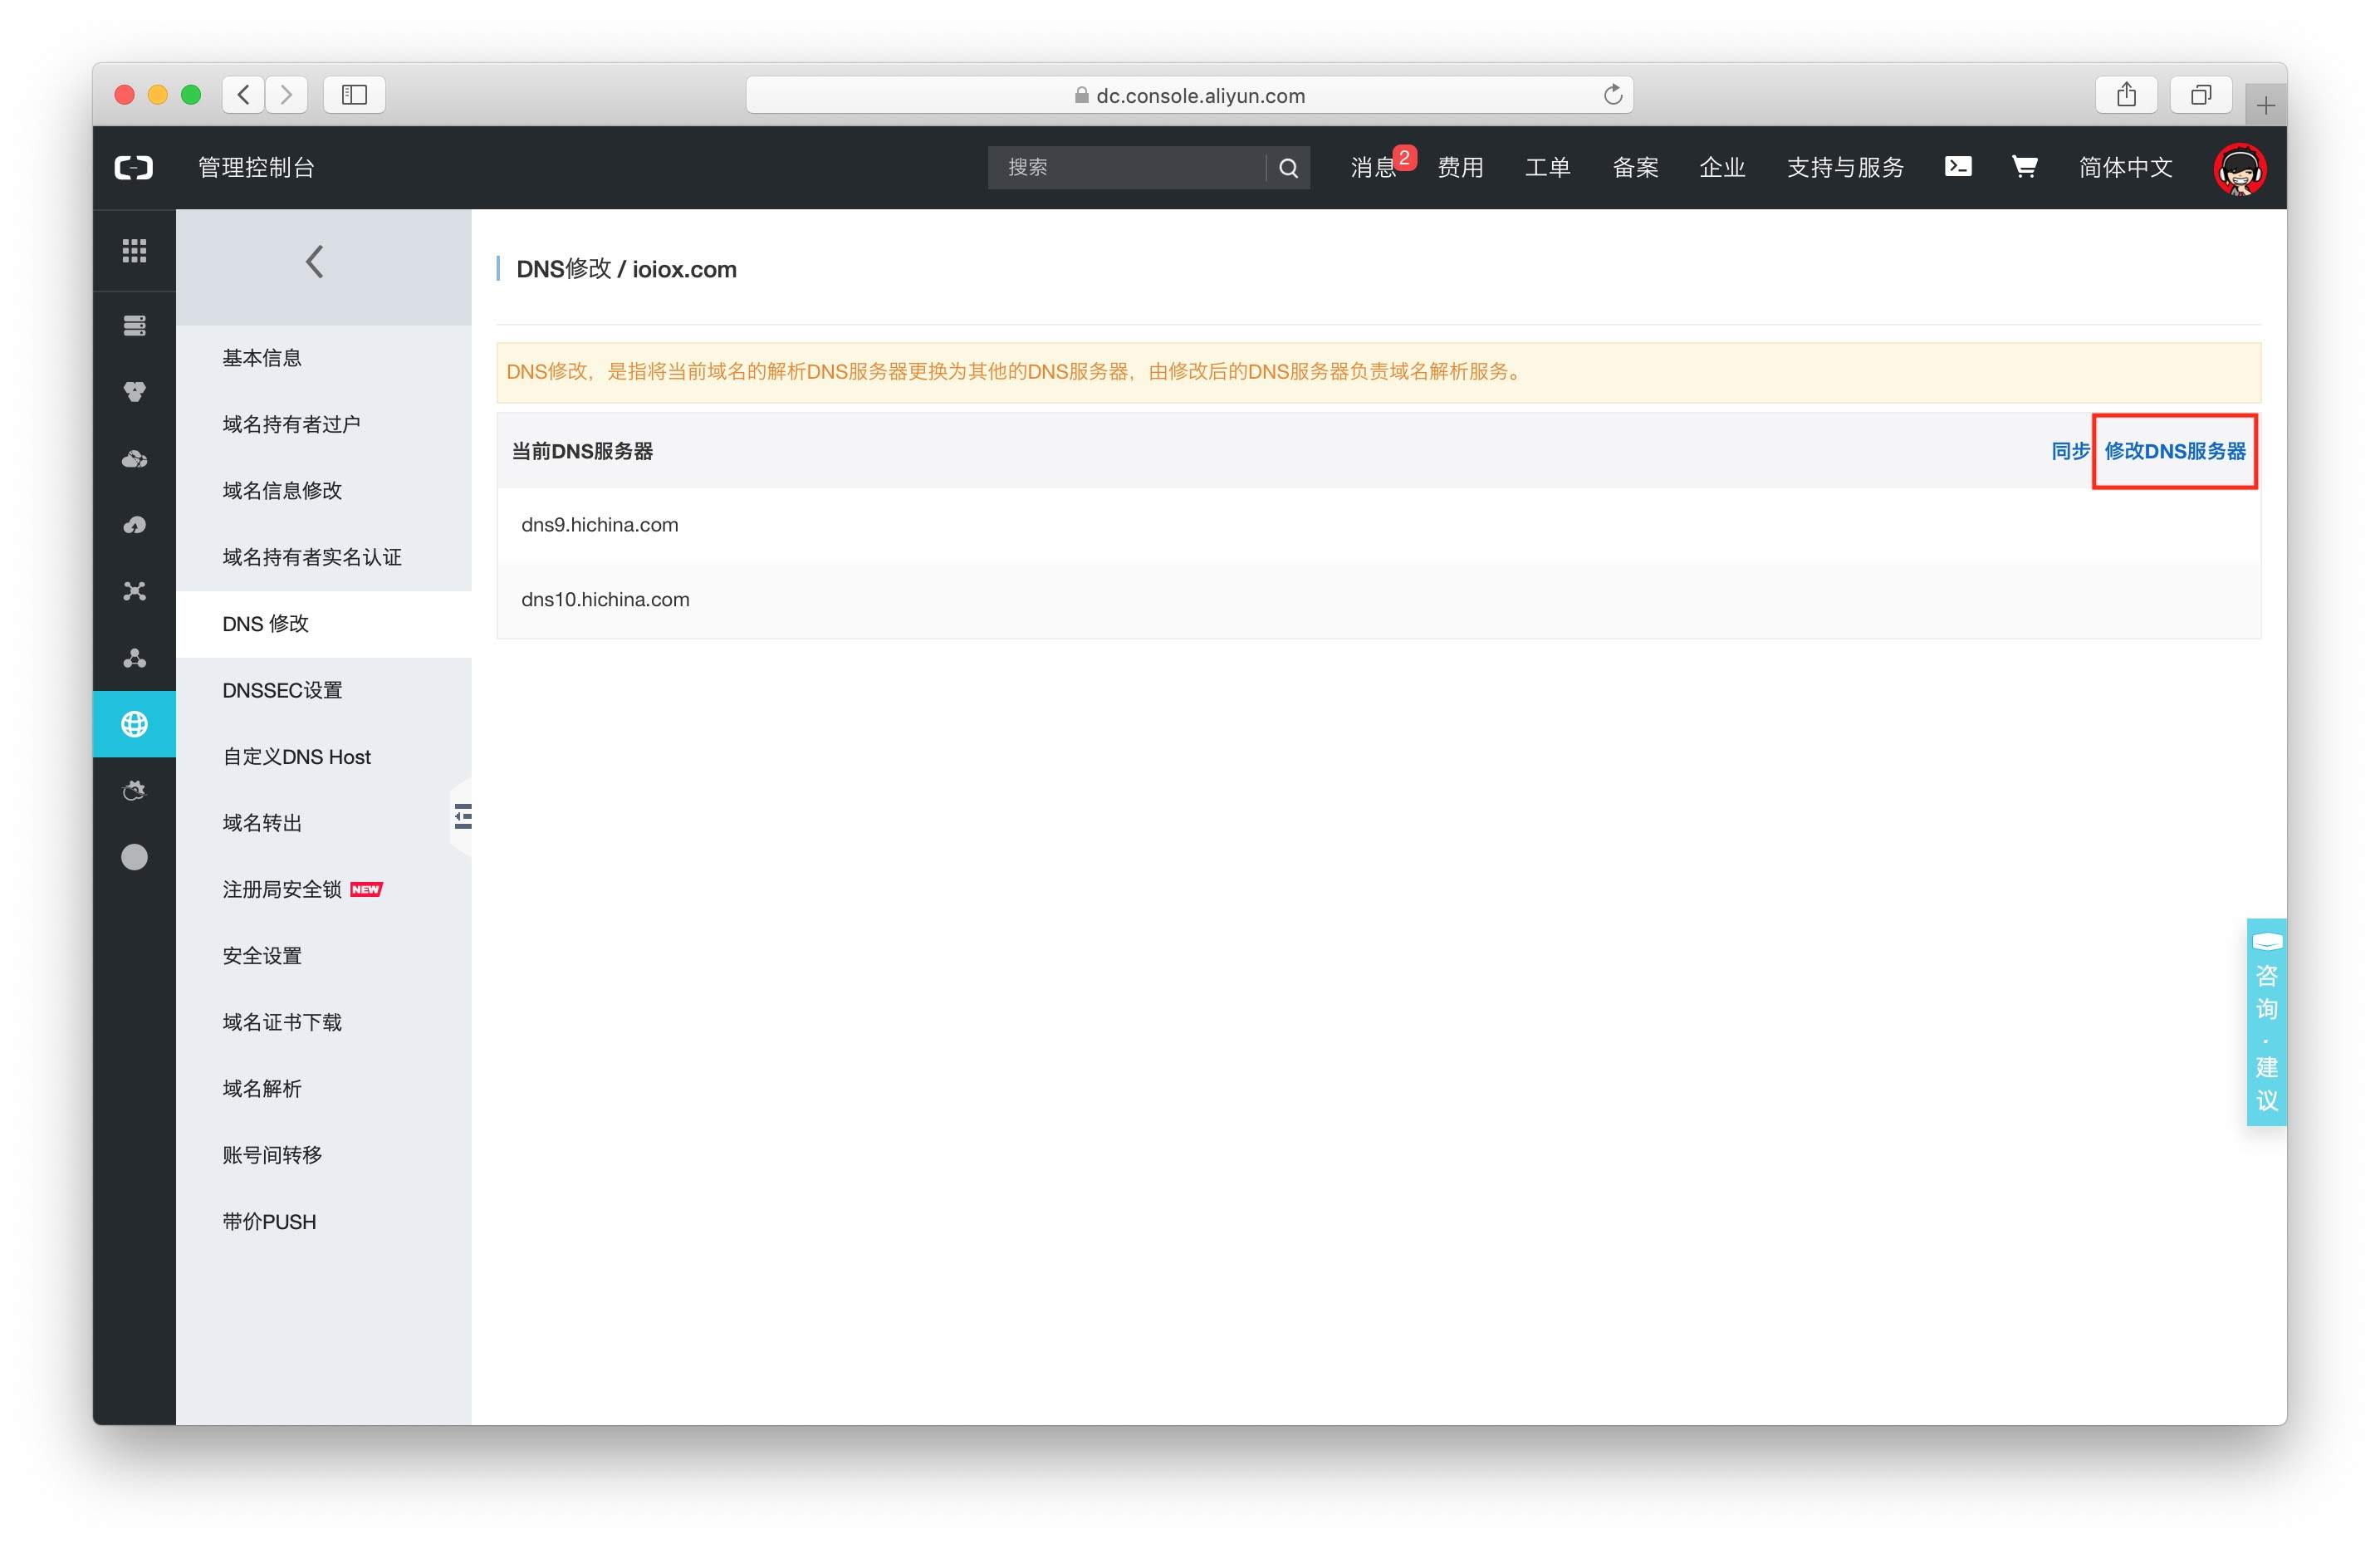Open the shopping cart icon
The height and width of the screenshot is (1548, 2380).
(x=2024, y=167)
